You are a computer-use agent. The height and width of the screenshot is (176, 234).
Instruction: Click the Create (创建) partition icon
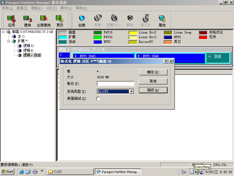[82, 18]
